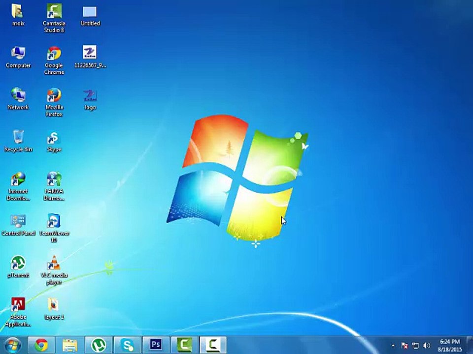The height and width of the screenshot is (354, 473).
Task: Open Camtasia Studio taskbar button
Action: (x=184, y=345)
